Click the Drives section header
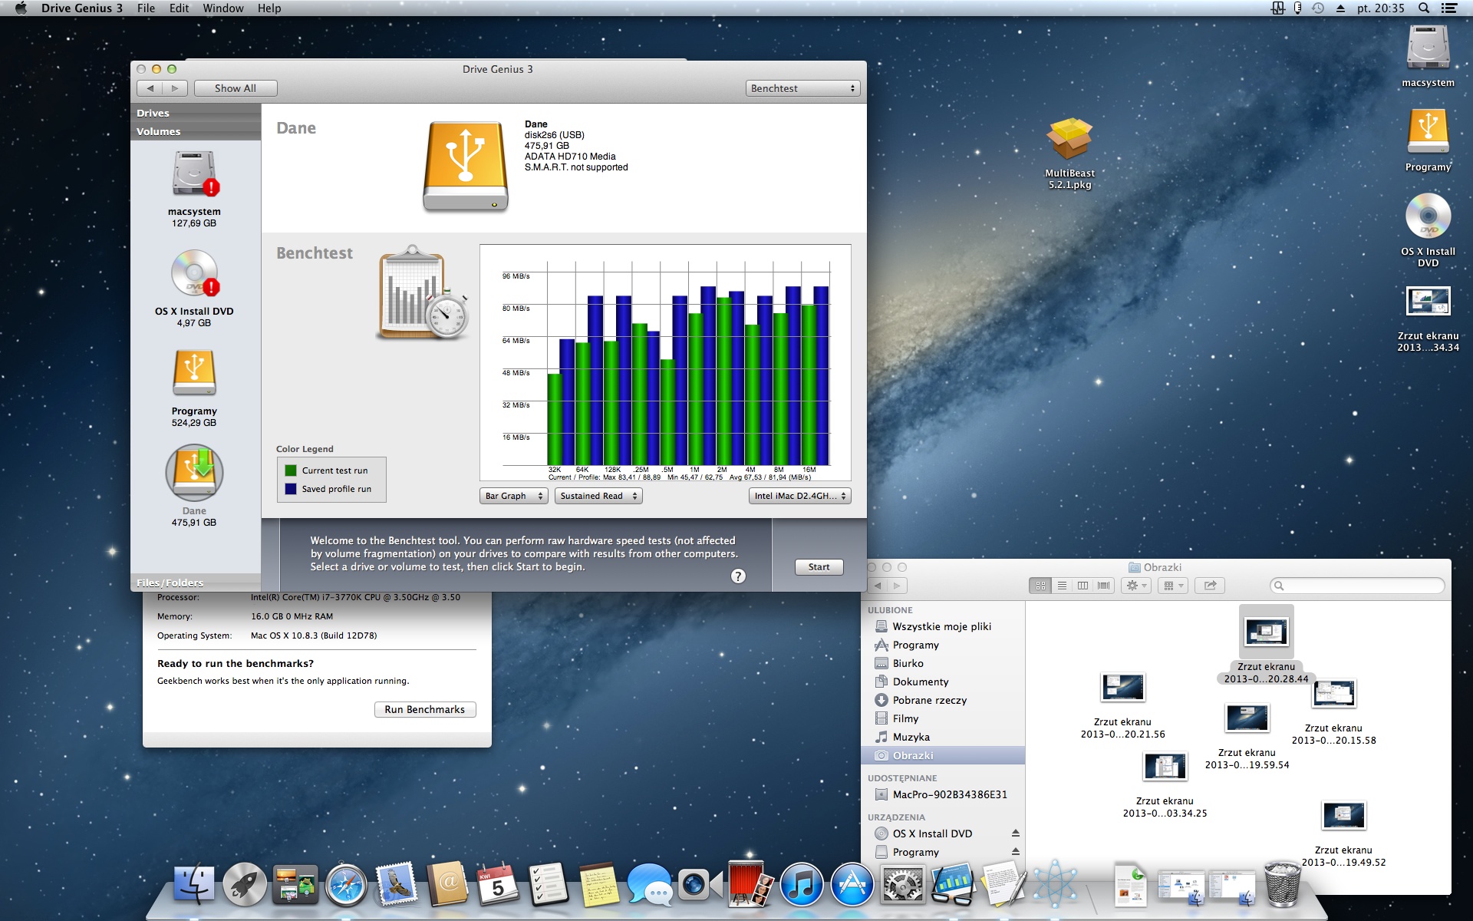The image size is (1473, 921). [x=196, y=113]
